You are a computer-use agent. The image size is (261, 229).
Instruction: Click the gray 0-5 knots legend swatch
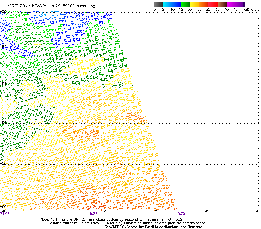(x=158, y=4)
